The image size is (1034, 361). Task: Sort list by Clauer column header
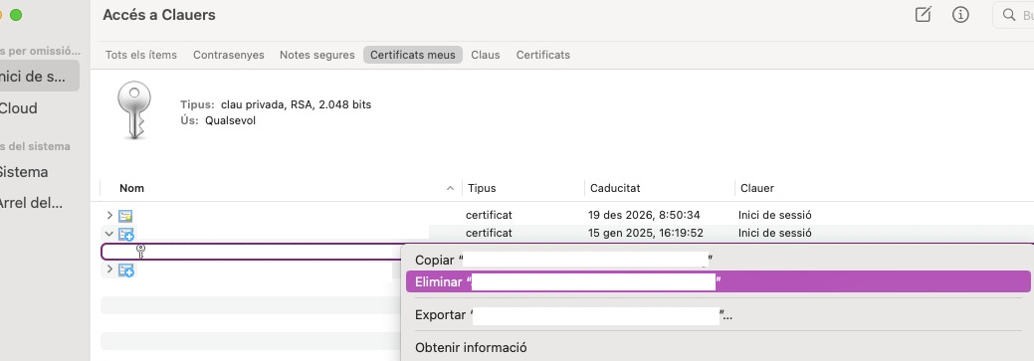[757, 188]
